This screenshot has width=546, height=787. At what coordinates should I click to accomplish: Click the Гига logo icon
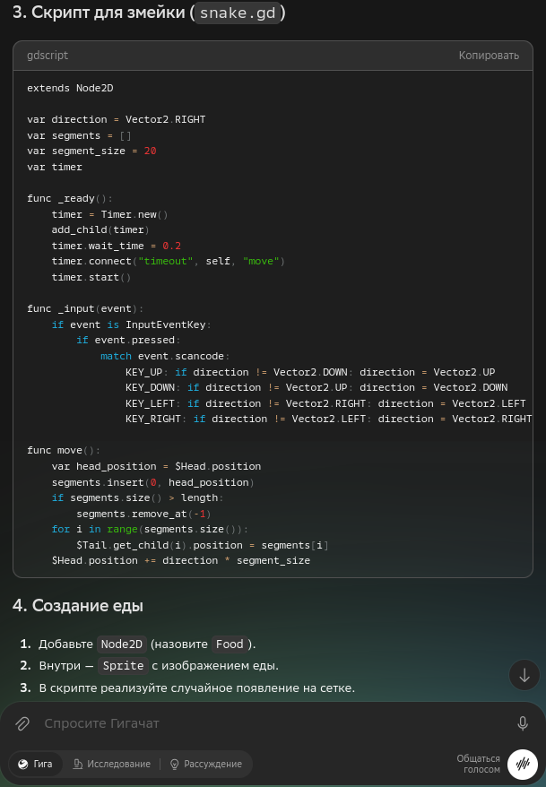pos(23,764)
